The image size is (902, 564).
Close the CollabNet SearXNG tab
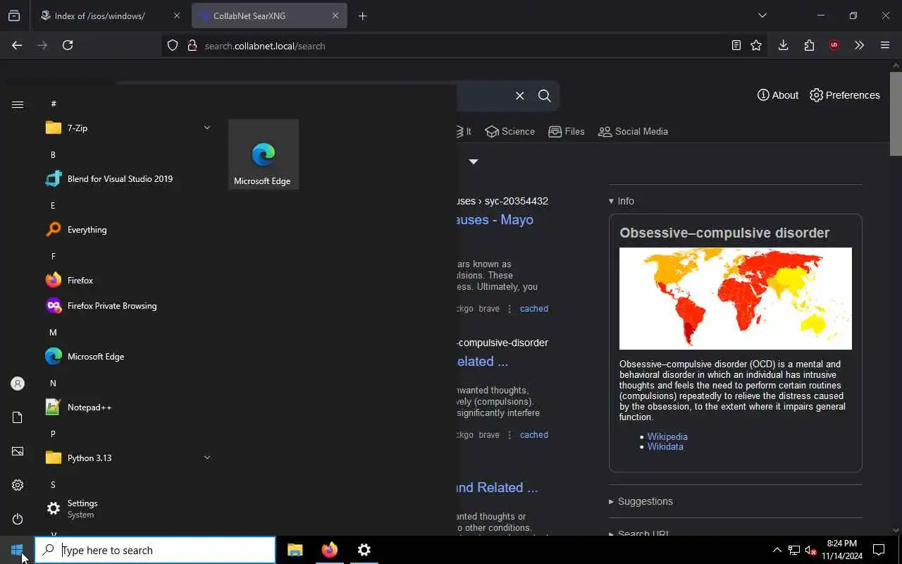(x=335, y=16)
